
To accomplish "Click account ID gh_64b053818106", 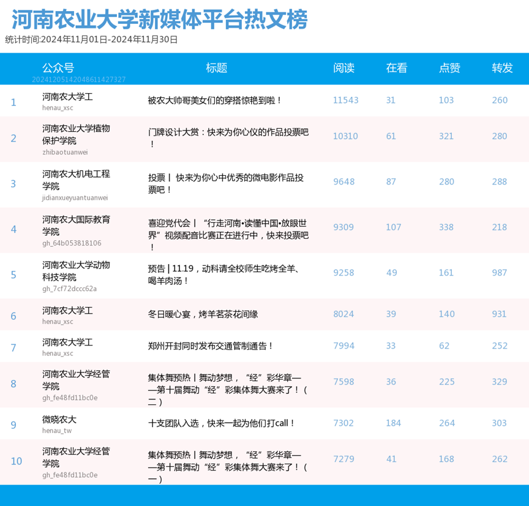I will point(72,243).
